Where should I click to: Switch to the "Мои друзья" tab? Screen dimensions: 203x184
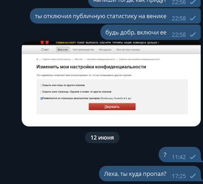[105, 50]
